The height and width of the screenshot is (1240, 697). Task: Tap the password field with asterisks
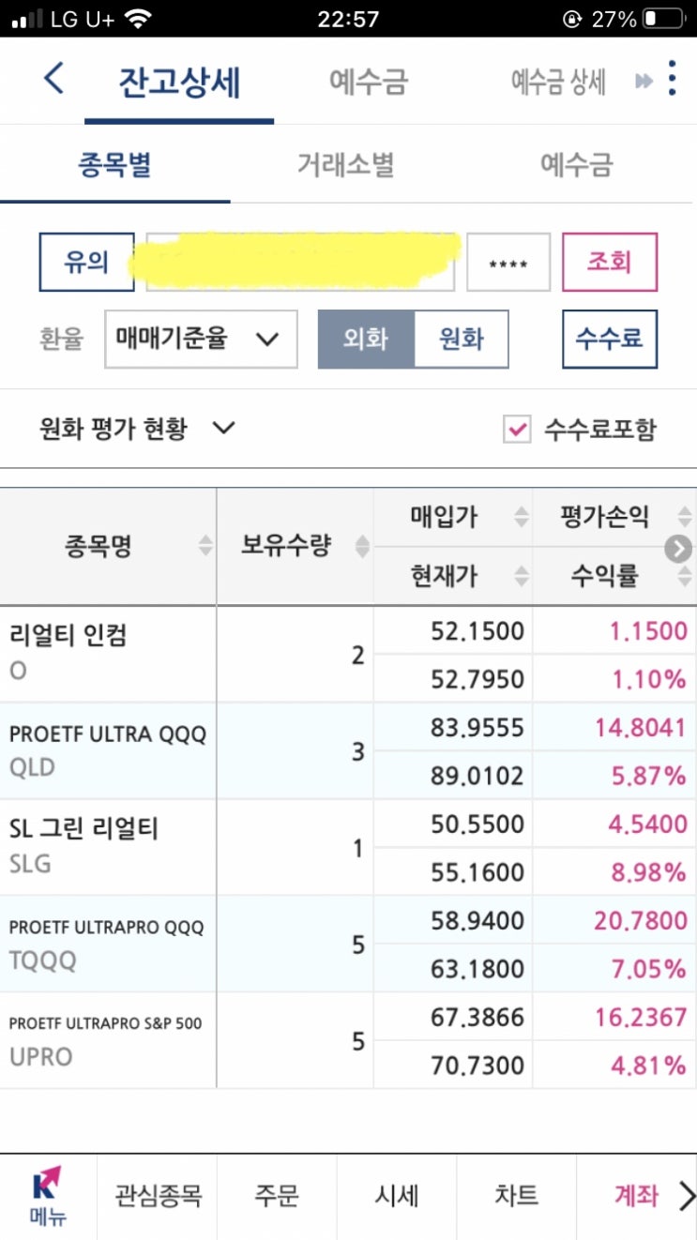pyautogui.click(x=508, y=264)
